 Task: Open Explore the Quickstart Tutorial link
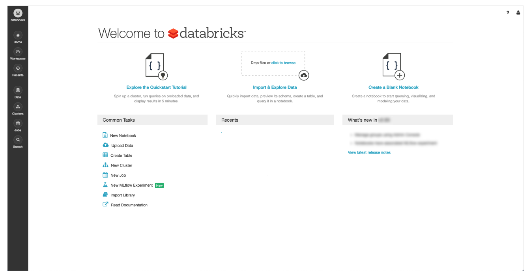(157, 87)
